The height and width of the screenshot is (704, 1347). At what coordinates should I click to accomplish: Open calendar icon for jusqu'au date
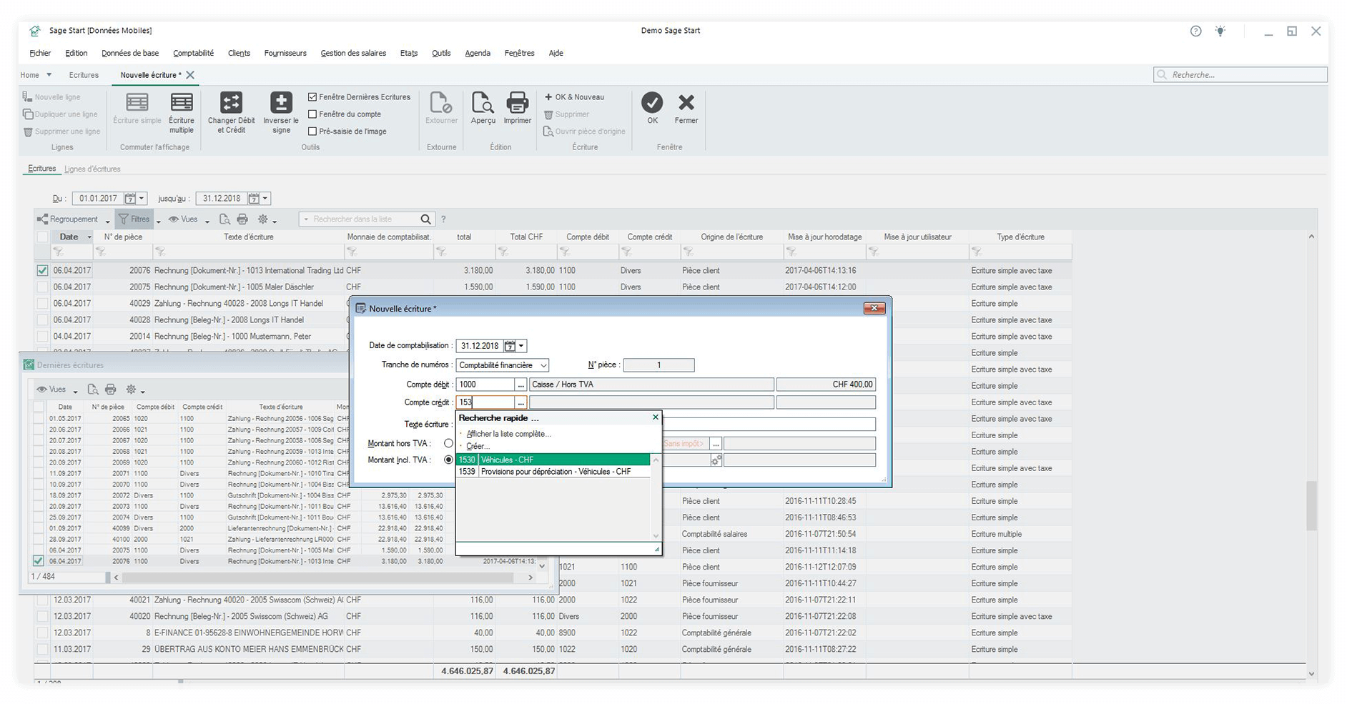253,199
